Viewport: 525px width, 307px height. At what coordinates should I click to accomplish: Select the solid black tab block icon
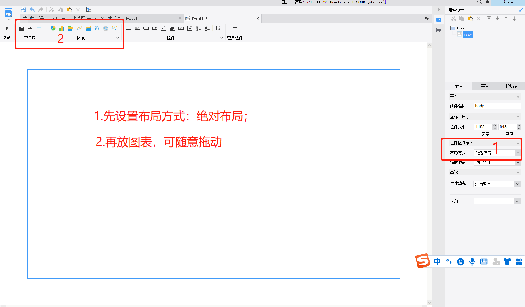[x=21, y=28]
